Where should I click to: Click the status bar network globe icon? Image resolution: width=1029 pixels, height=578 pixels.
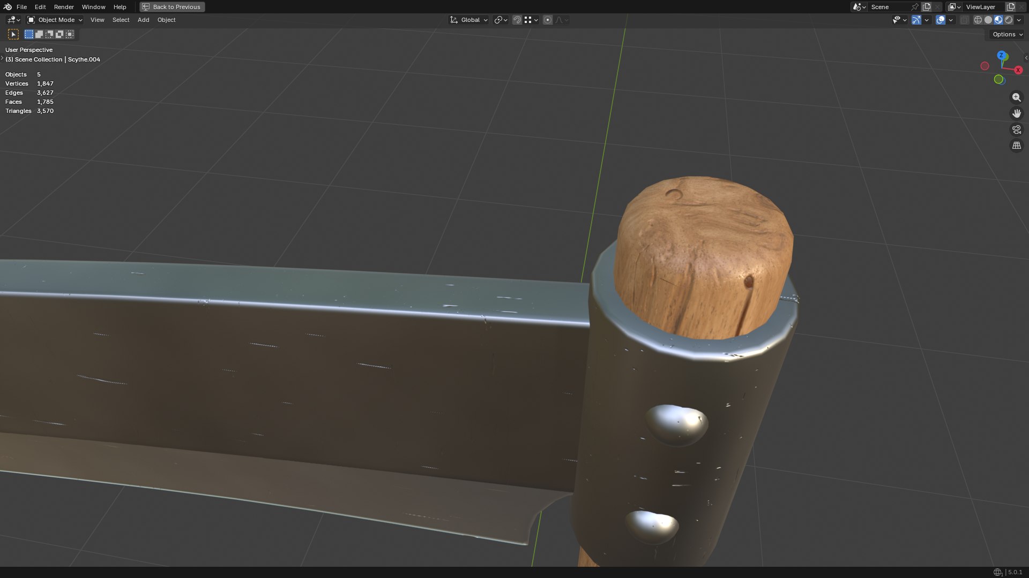point(997,572)
